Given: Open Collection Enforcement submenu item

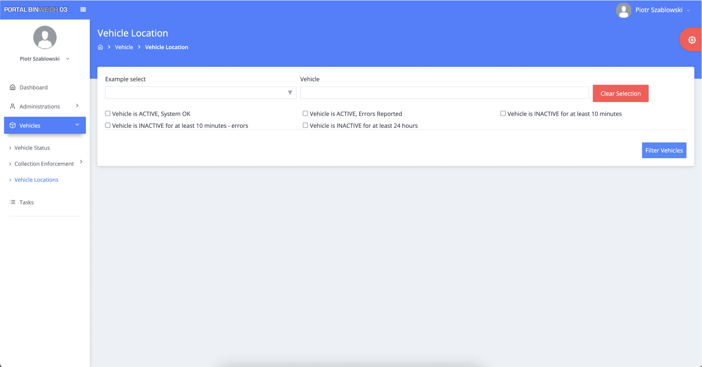Looking at the screenshot, I should [x=44, y=164].
